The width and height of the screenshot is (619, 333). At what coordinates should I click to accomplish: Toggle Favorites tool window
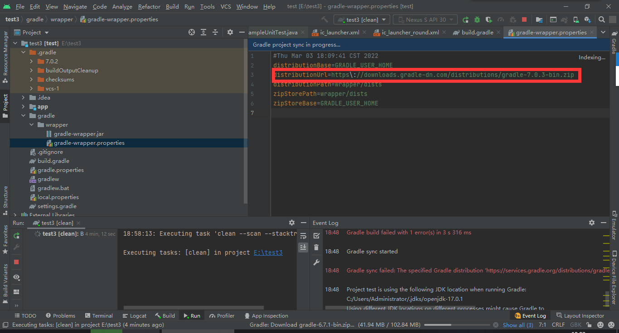(5, 239)
